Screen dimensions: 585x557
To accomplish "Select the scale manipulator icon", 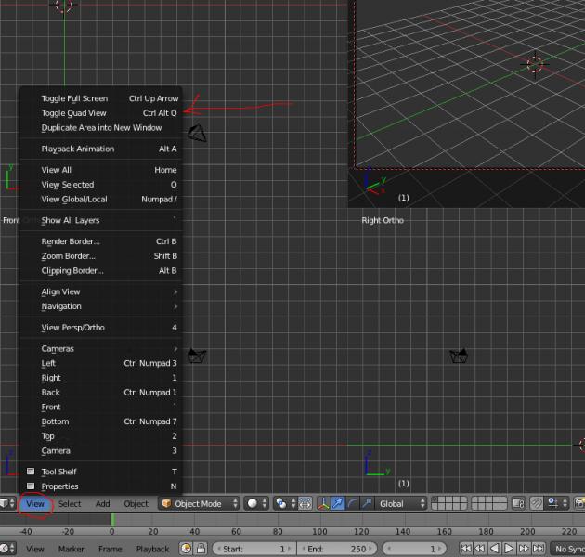I will (x=367, y=503).
